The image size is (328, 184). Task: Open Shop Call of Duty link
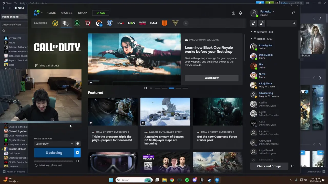point(47,66)
